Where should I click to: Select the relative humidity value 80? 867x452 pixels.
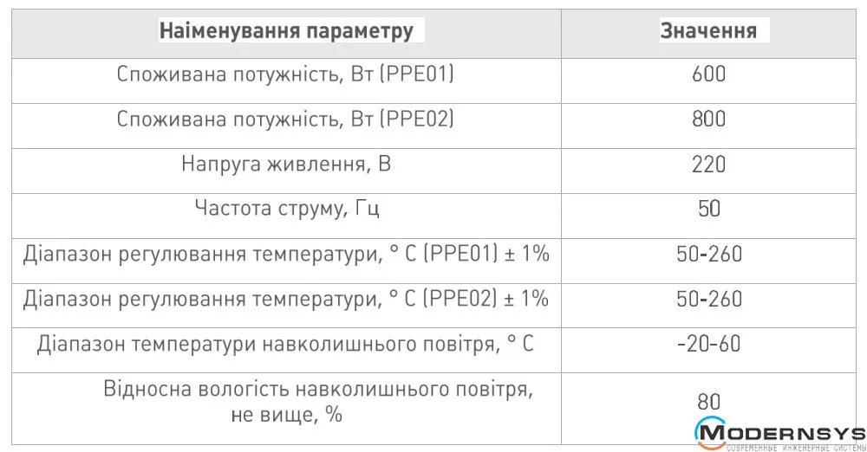coord(708,401)
